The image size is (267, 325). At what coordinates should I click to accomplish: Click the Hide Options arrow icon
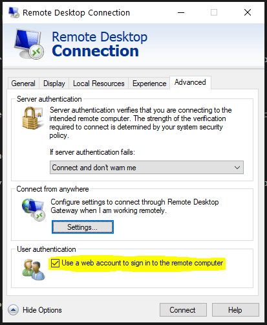pos(13,310)
